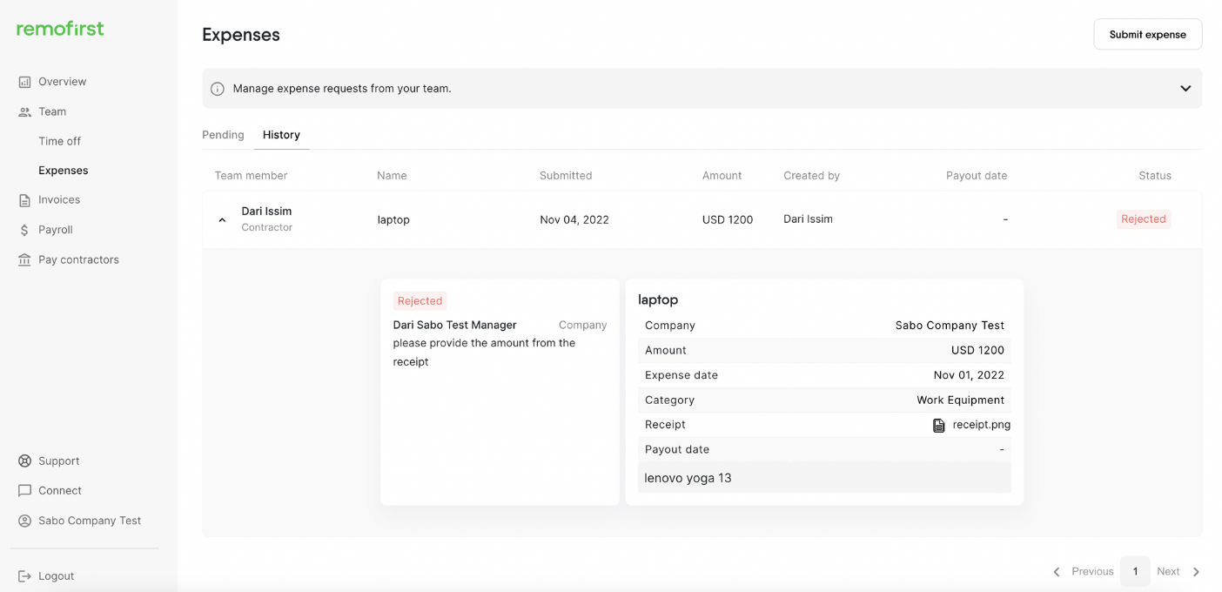
Task: Open Time off in the sidebar
Action: click(59, 141)
